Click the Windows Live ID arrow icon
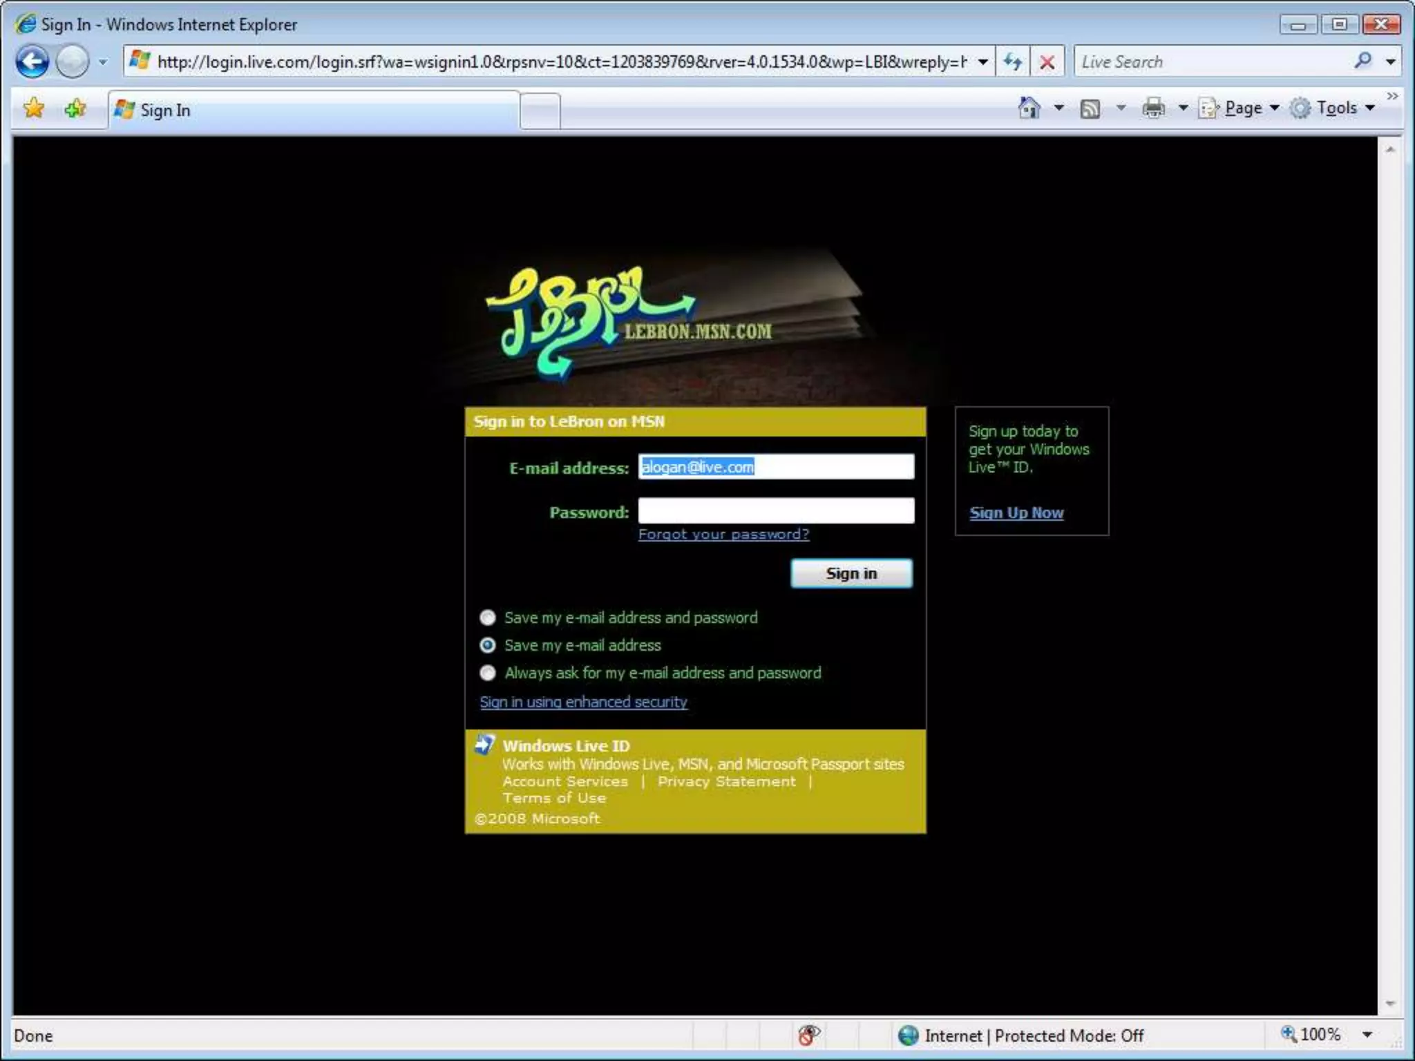The width and height of the screenshot is (1415, 1061). (x=485, y=744)
